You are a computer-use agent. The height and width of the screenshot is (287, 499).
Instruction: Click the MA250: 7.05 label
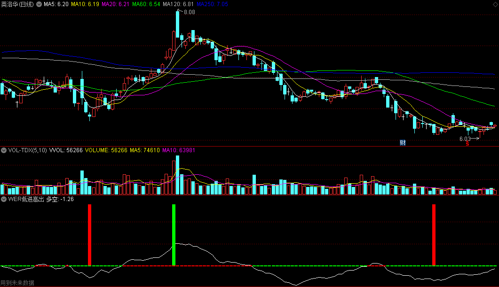[x=212, y=4]
